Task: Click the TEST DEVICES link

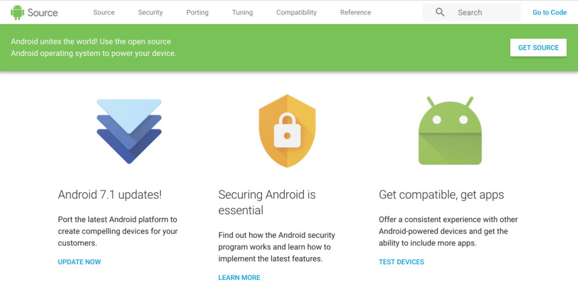Action: tap(401, 262)
